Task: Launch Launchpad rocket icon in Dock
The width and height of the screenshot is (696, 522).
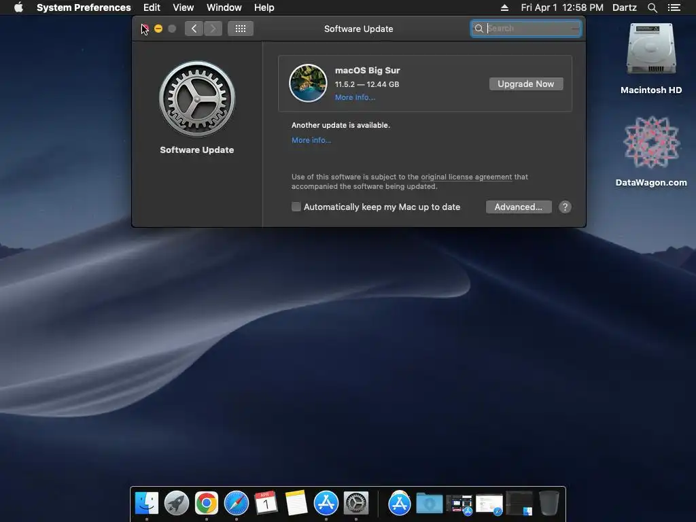Action: [176, 503]
